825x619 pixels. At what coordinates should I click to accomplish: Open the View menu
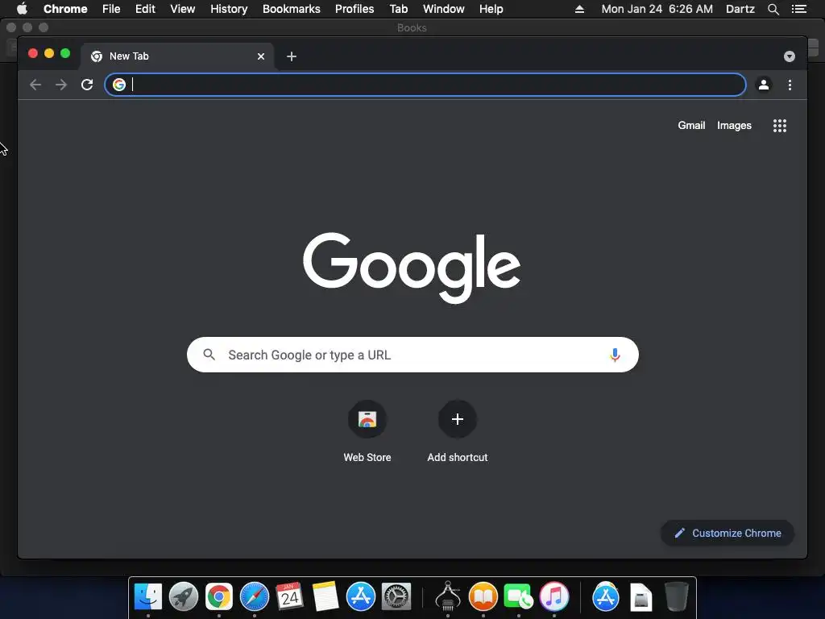[183, 9]
